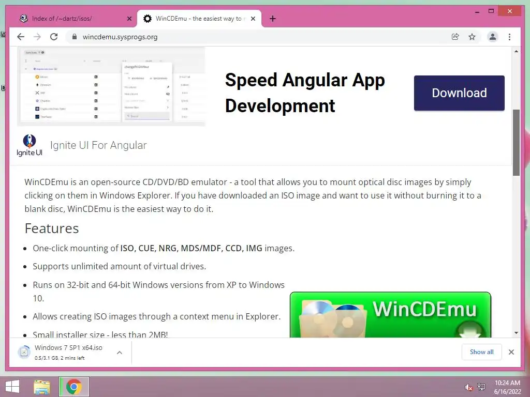Click the Speed Angular App Development headline
530x397 pixels.
pos(305,93)
